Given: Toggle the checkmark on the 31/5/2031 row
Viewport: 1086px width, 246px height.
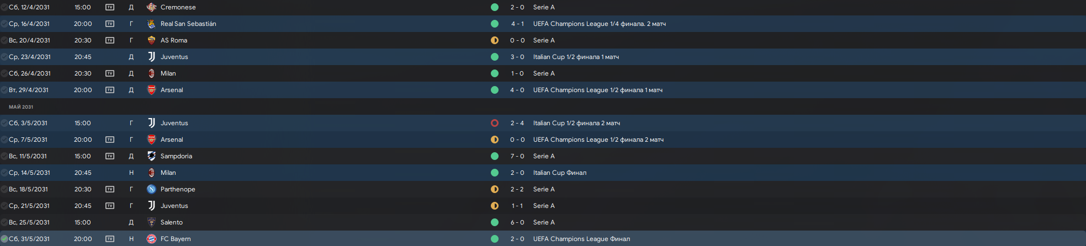Looking at the screenshot, I should click(x=4, y=239).
